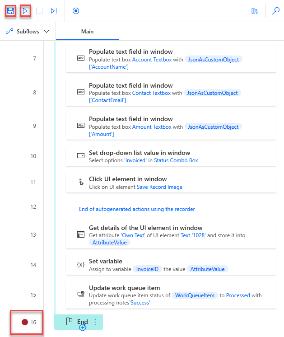Open the Account Textbox element link
284x337 pixels.
coord(152,60)
